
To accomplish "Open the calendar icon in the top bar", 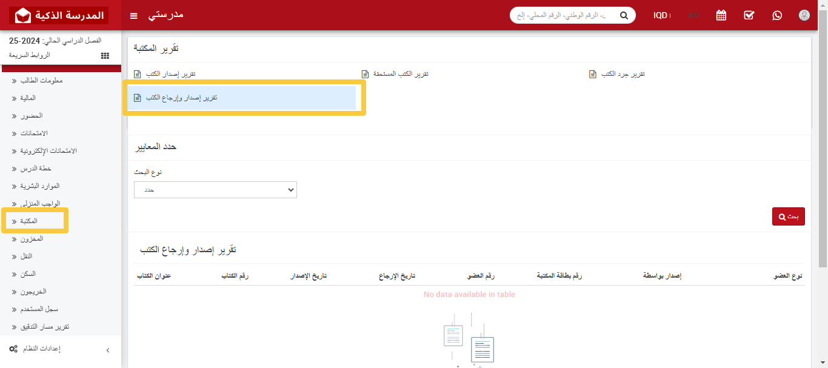I will pos(721,15).
